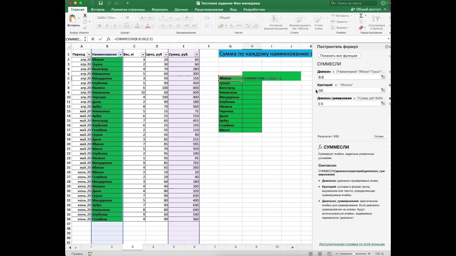Screen dimensions: 456x256
Task: Open the Вес, кг column filter dropdown
Action: [143, 54]
